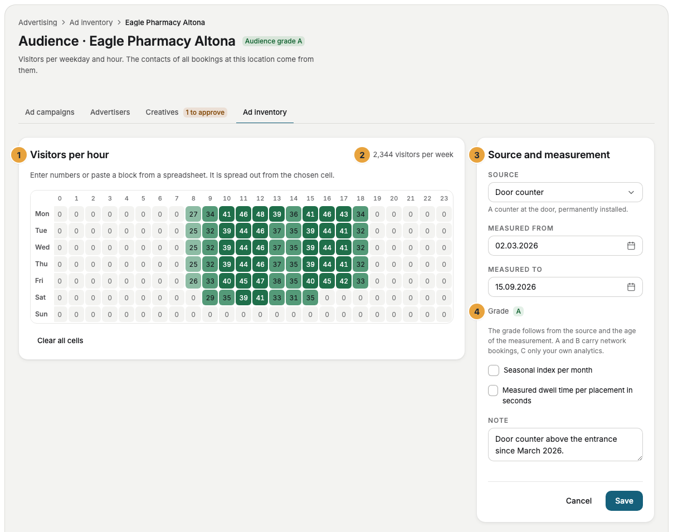Click the hour 12 column header

click(x=260, y=198)
